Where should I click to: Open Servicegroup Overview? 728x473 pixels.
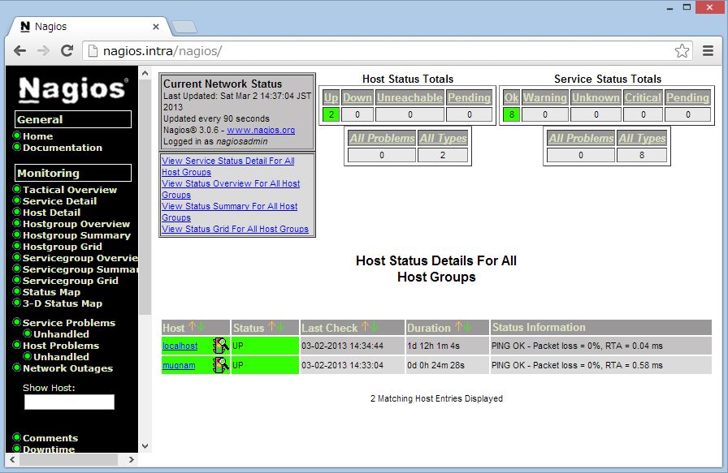[80, 258]
